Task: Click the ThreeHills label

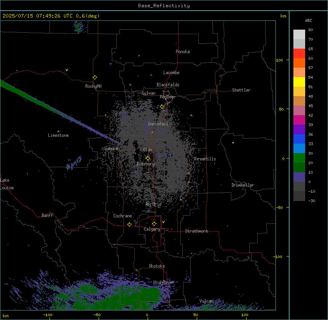Action: coord(204,159)
